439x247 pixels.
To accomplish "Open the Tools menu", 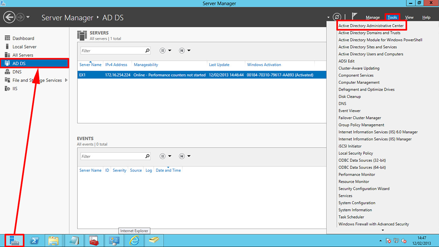I will tap(392, 18).
